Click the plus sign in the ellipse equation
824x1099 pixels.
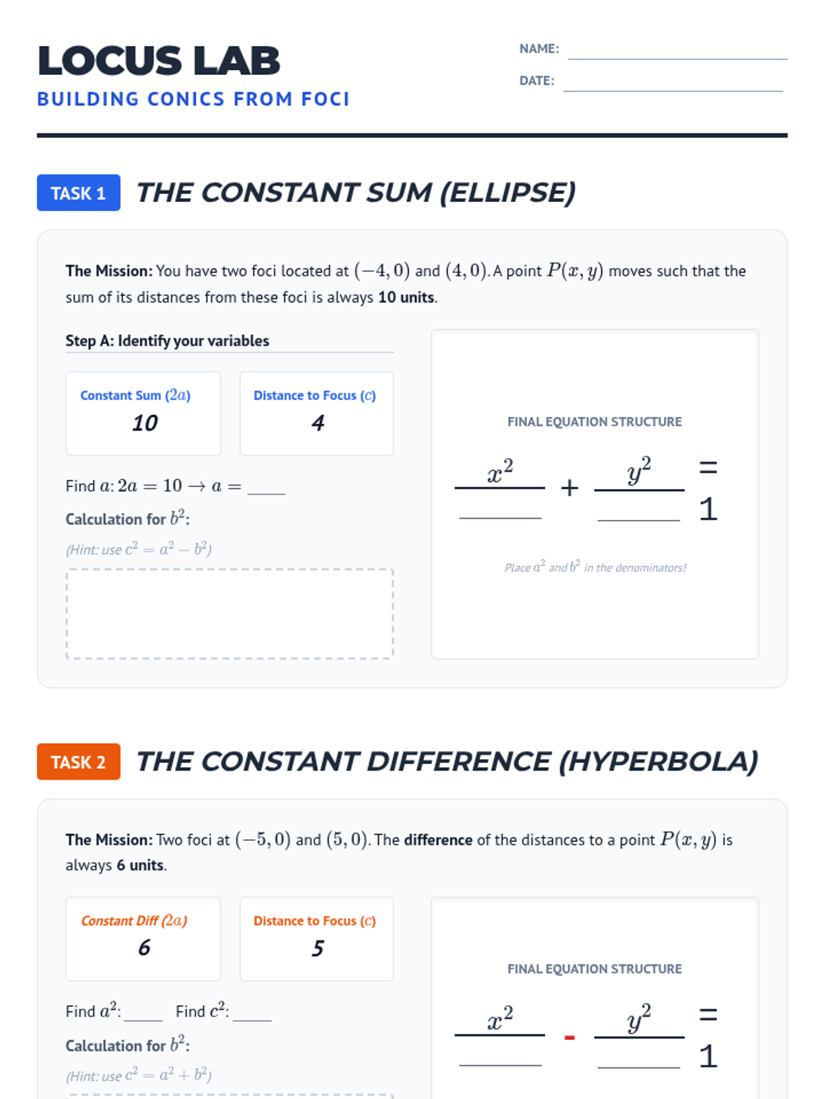coord(569,488)
